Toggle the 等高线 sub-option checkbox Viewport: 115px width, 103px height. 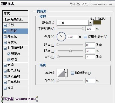point(9,54)
